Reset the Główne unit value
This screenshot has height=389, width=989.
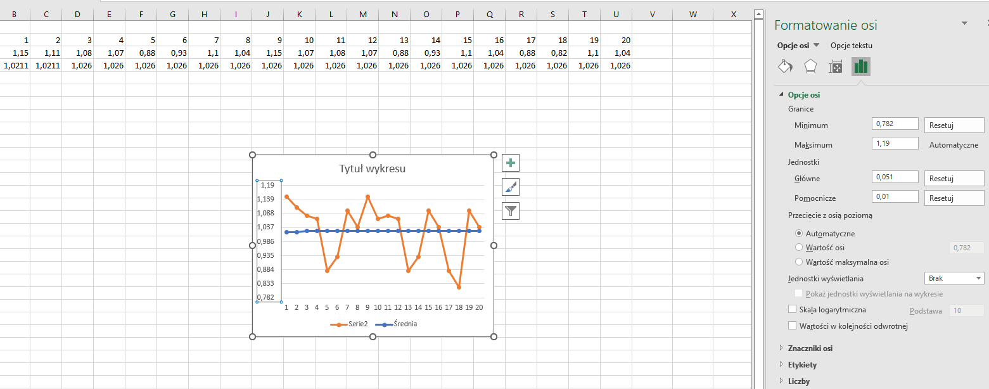(x=954, y=179)
